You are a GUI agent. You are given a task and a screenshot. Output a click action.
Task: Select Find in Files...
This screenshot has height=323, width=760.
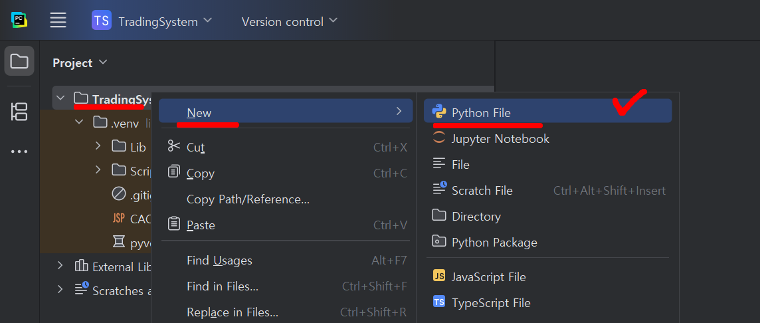(286, 286)
